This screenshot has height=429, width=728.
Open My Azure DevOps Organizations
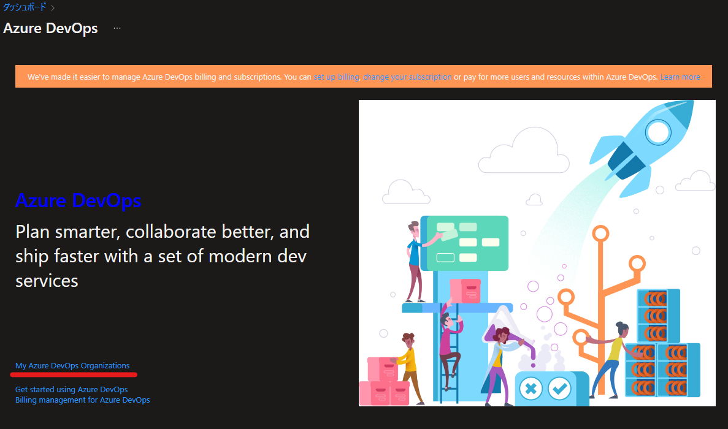74,365
